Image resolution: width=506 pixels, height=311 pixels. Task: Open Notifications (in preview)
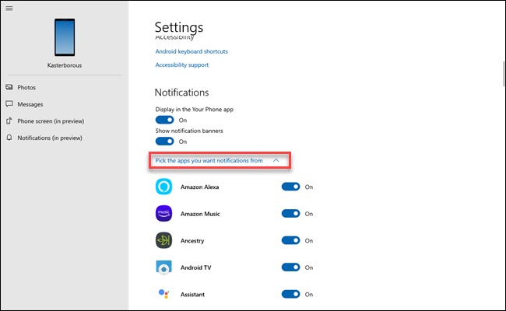pyautogui.click(x=50, y=138)
